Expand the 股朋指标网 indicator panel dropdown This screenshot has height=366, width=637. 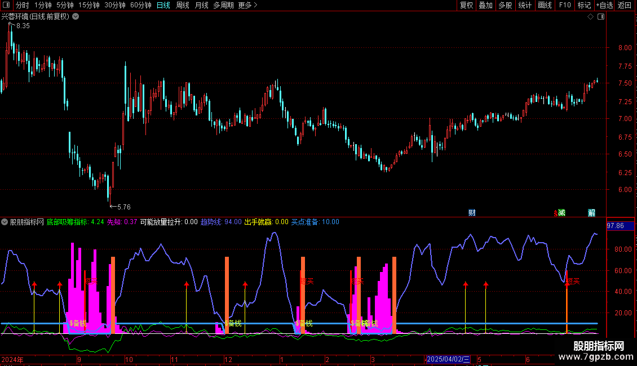(5, 222)
